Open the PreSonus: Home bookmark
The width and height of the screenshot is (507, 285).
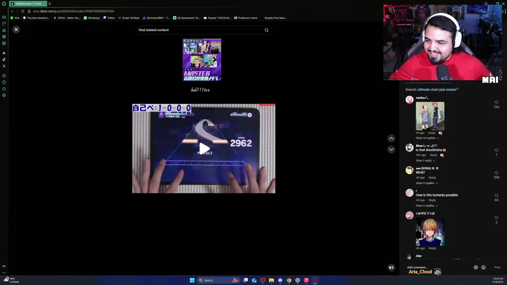(246, 18)
